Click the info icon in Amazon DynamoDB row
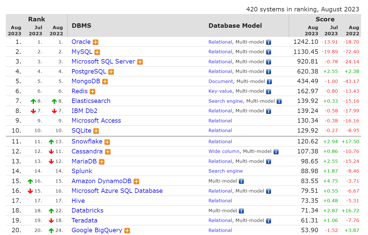 [x=241, y=181]
